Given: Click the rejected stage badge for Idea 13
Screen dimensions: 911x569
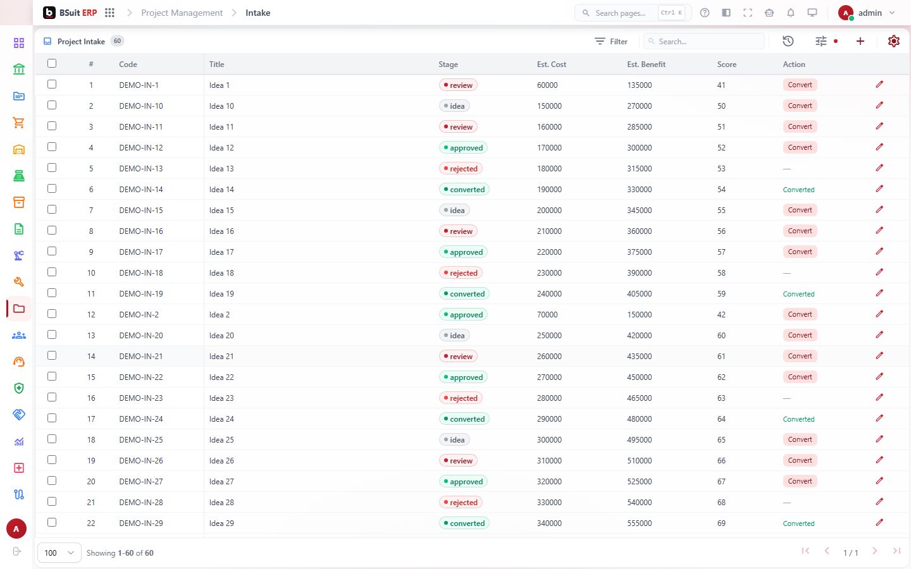Looking at the screenshot, I should (x=460, y=169).
